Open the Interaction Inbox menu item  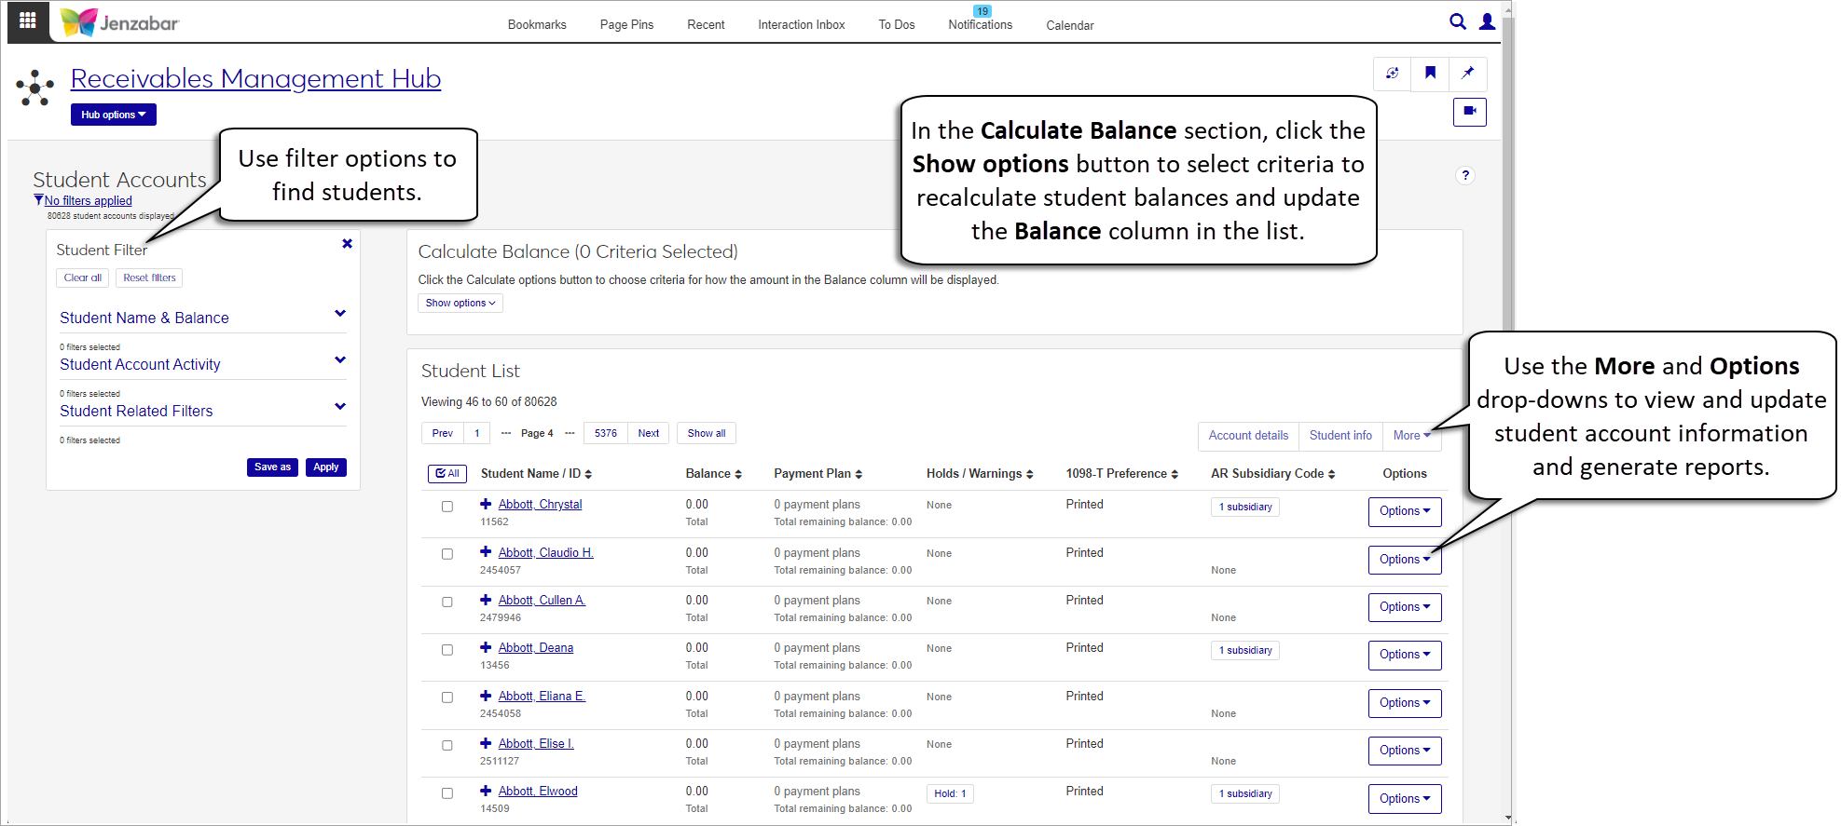[801, 25]
